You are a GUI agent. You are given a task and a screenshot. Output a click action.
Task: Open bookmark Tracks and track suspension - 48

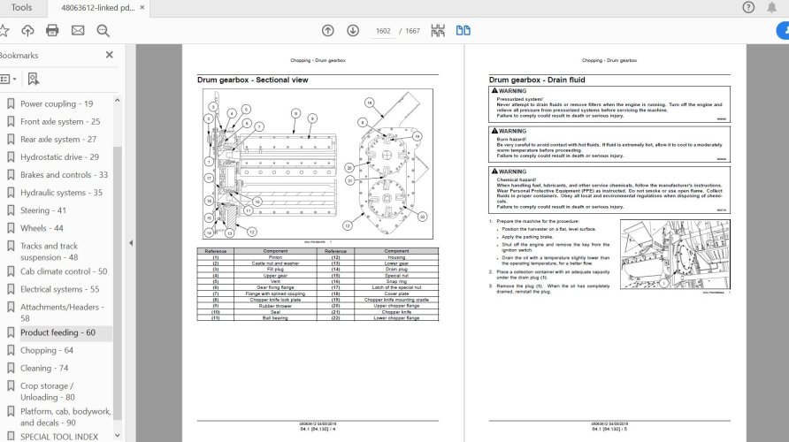coord(50,251)
